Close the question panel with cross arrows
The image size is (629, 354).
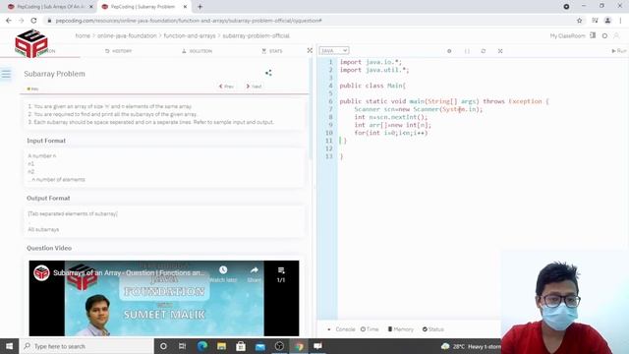tap(310, 50)
